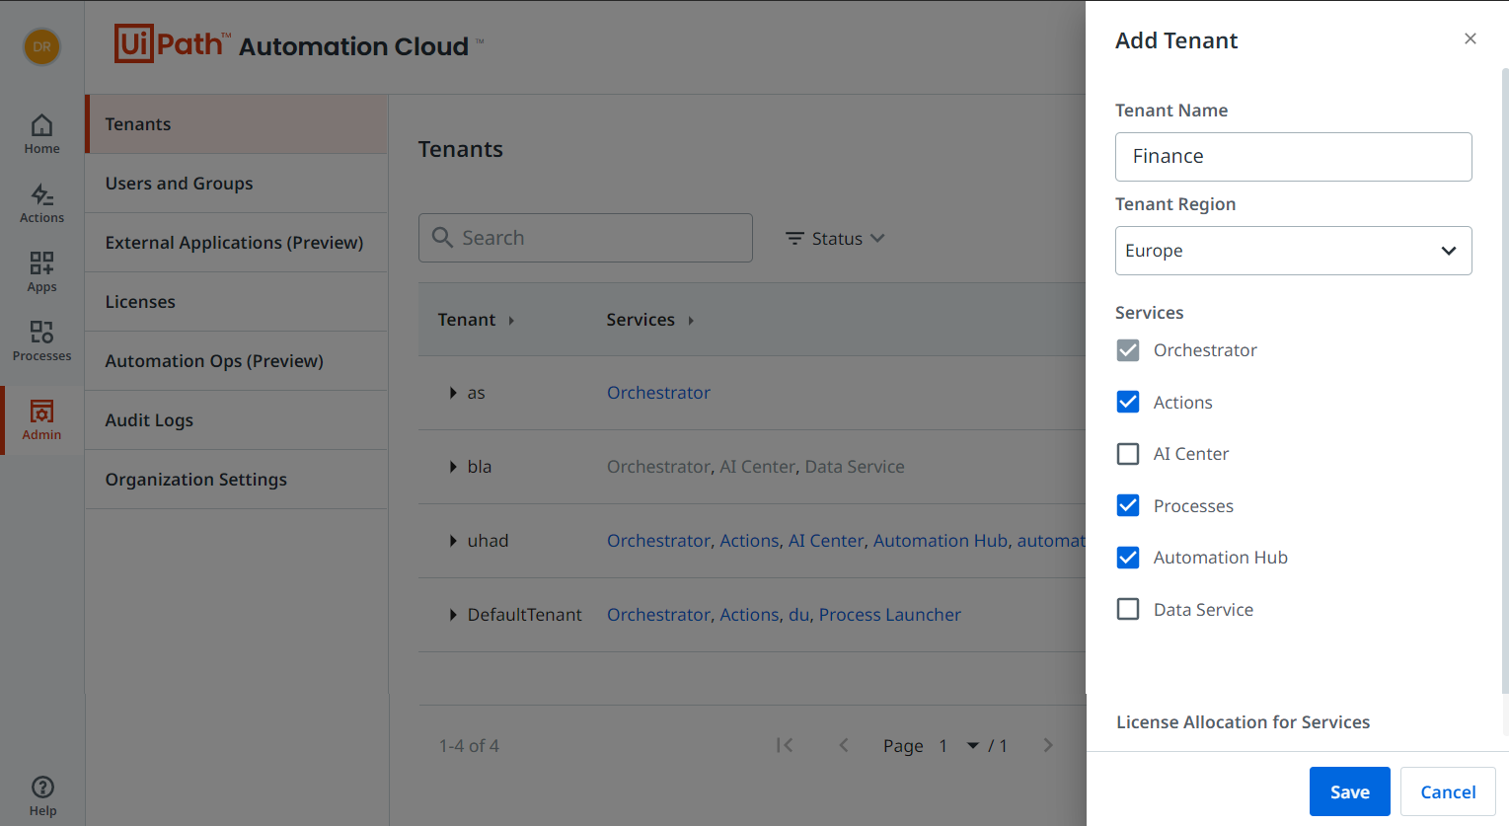
Task: Uncheck the Processes service checkbox
Action: click(1128, 505)
